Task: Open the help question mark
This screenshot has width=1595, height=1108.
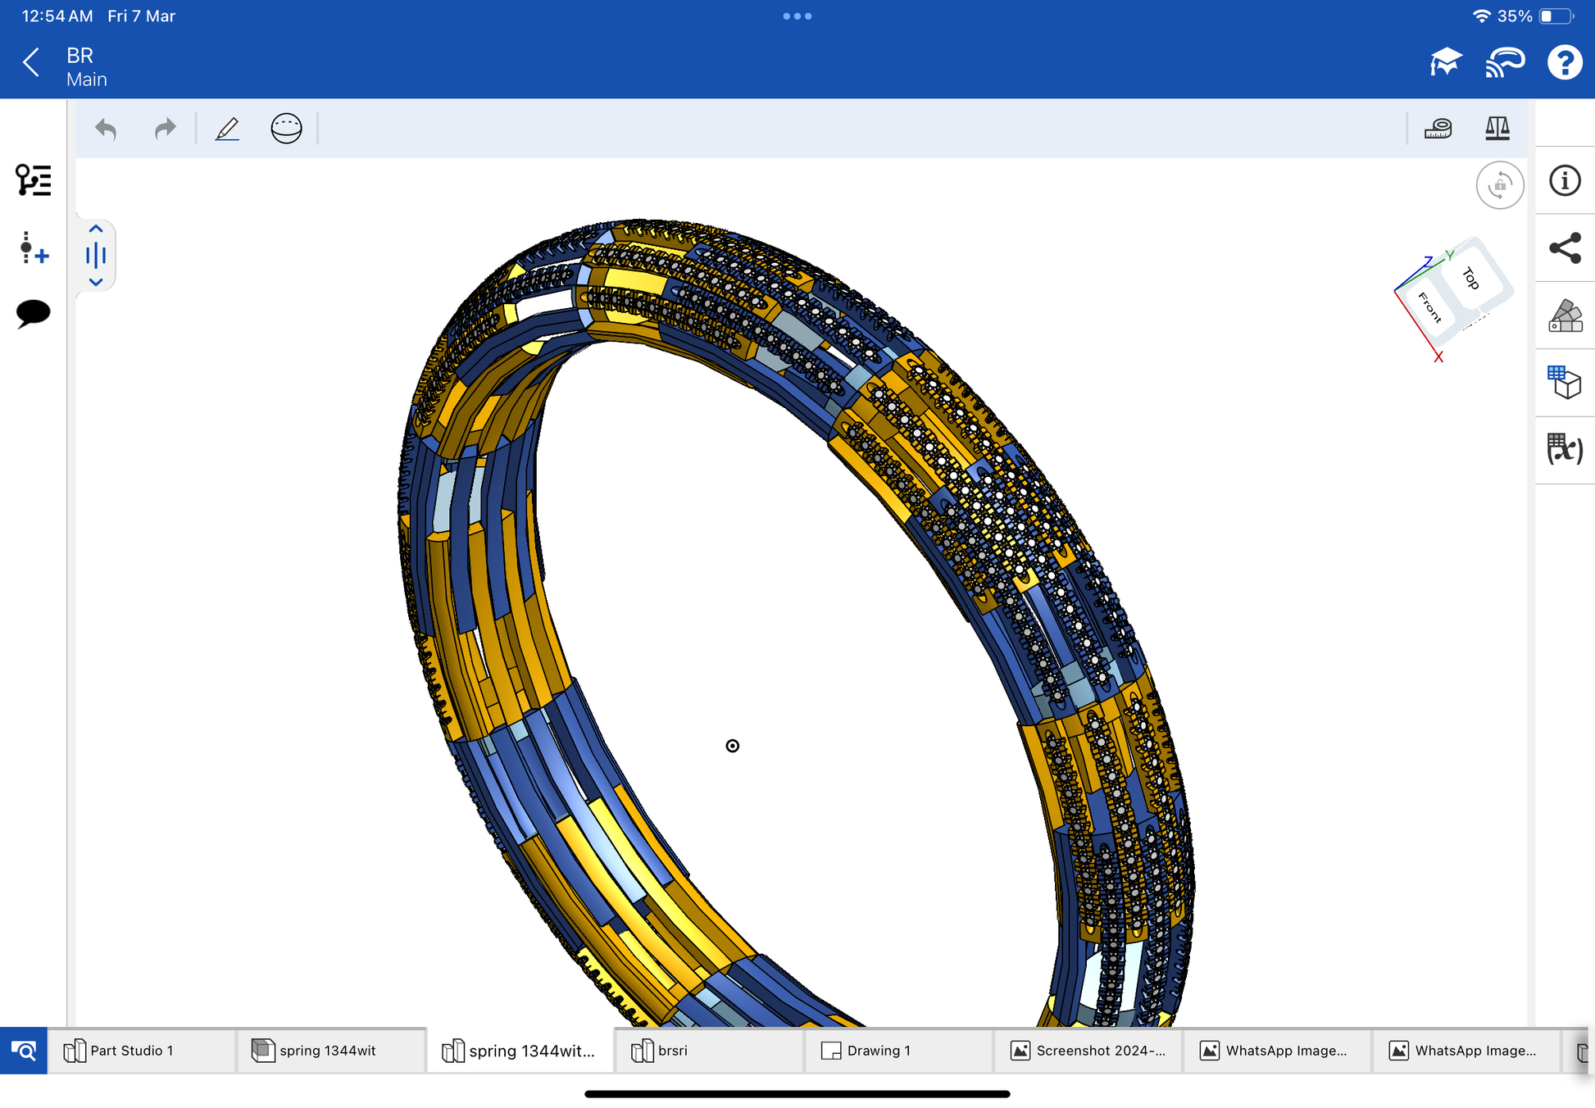Action: (1564, 62)
